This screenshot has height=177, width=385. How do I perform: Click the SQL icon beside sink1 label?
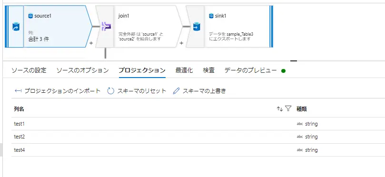coord(211,16)
